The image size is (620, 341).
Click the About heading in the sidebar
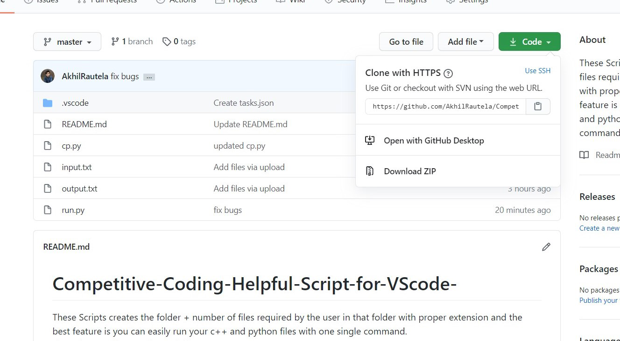pyautogui.click(x=592, y=40)
